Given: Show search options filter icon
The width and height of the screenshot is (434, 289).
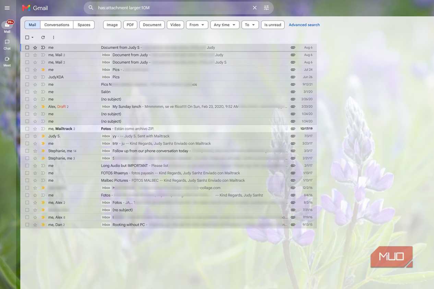Looking at the screenshot, I should pos(266,8).
